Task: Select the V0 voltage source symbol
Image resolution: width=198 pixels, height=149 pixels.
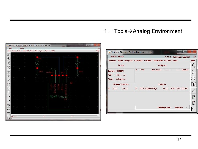Action: 37,63
